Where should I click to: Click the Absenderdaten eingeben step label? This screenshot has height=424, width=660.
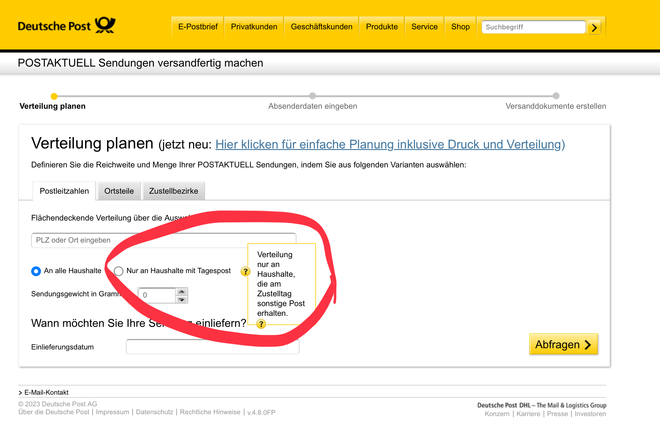click(313, 106)
